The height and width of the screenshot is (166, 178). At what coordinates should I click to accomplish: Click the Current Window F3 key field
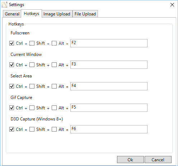click(x=109, y=65)
